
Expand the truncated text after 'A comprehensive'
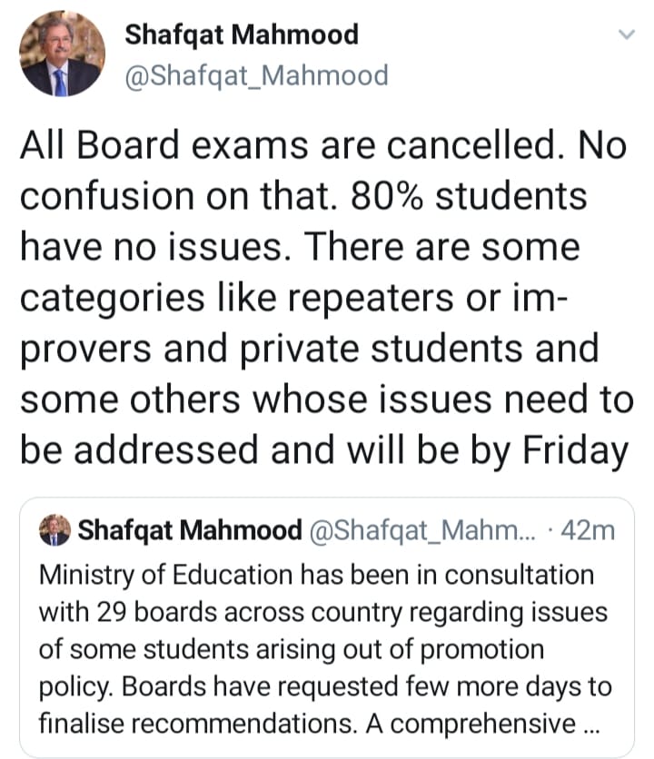[591, 724]
